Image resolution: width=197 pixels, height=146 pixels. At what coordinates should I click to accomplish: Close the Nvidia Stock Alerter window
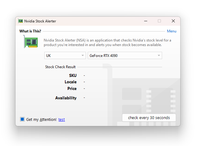pyautogui.click(x=173, y=21)
